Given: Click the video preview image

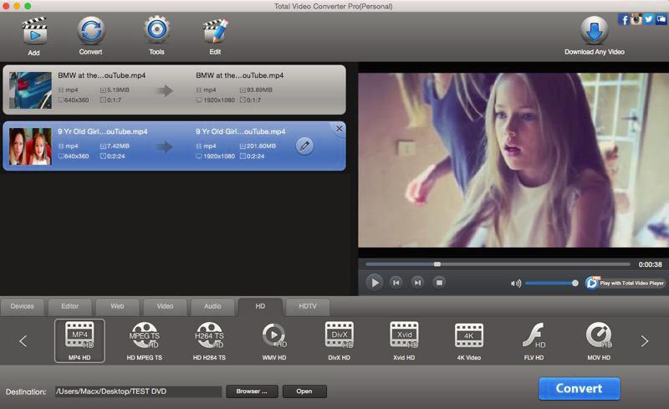Looking at the screenshot, I should coord(513,160).
